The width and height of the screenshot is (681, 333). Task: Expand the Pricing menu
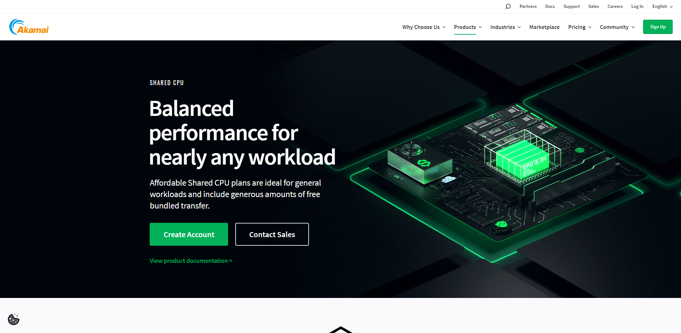coord(579,27)
